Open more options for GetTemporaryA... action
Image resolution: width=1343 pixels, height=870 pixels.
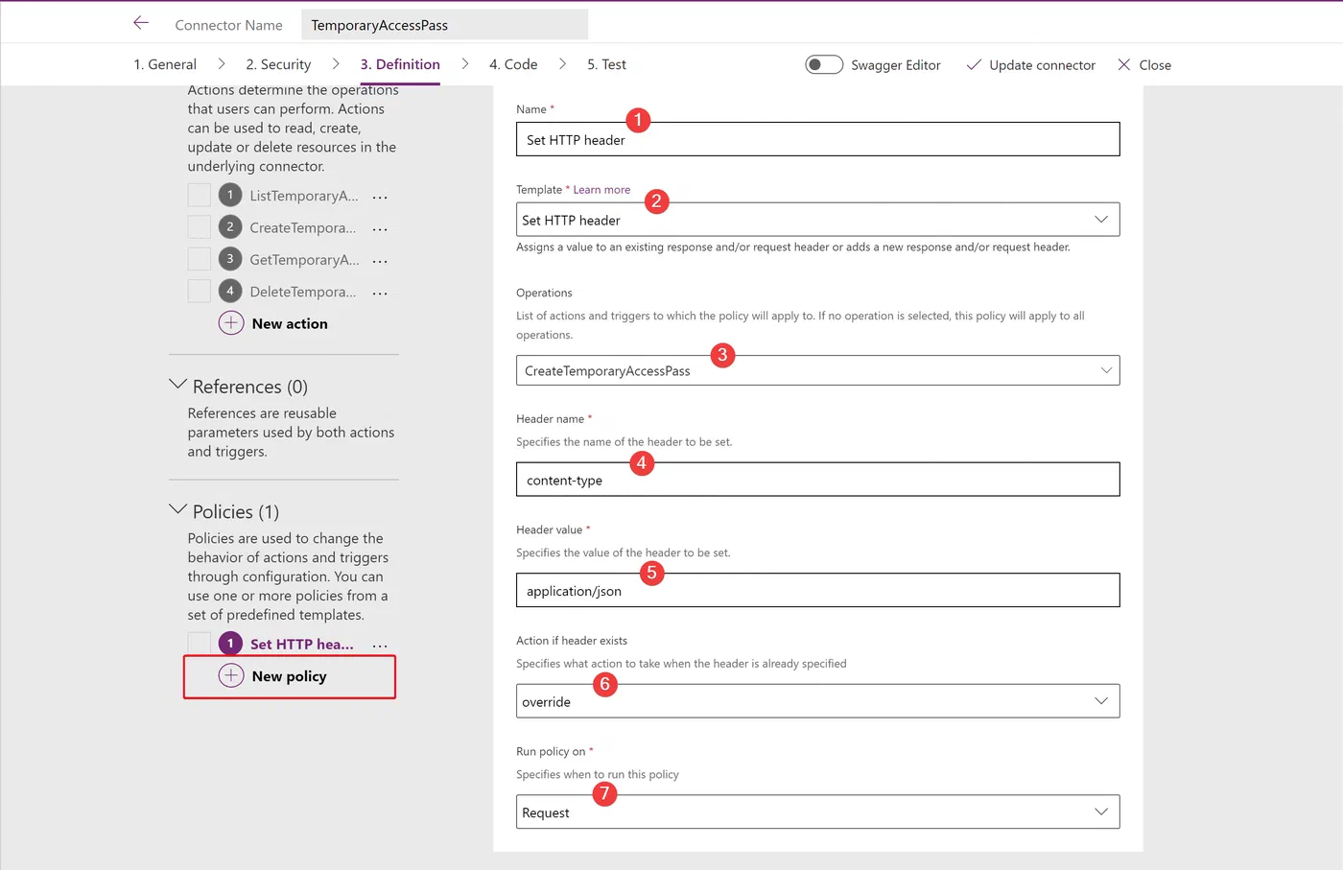tap(380, 261)
